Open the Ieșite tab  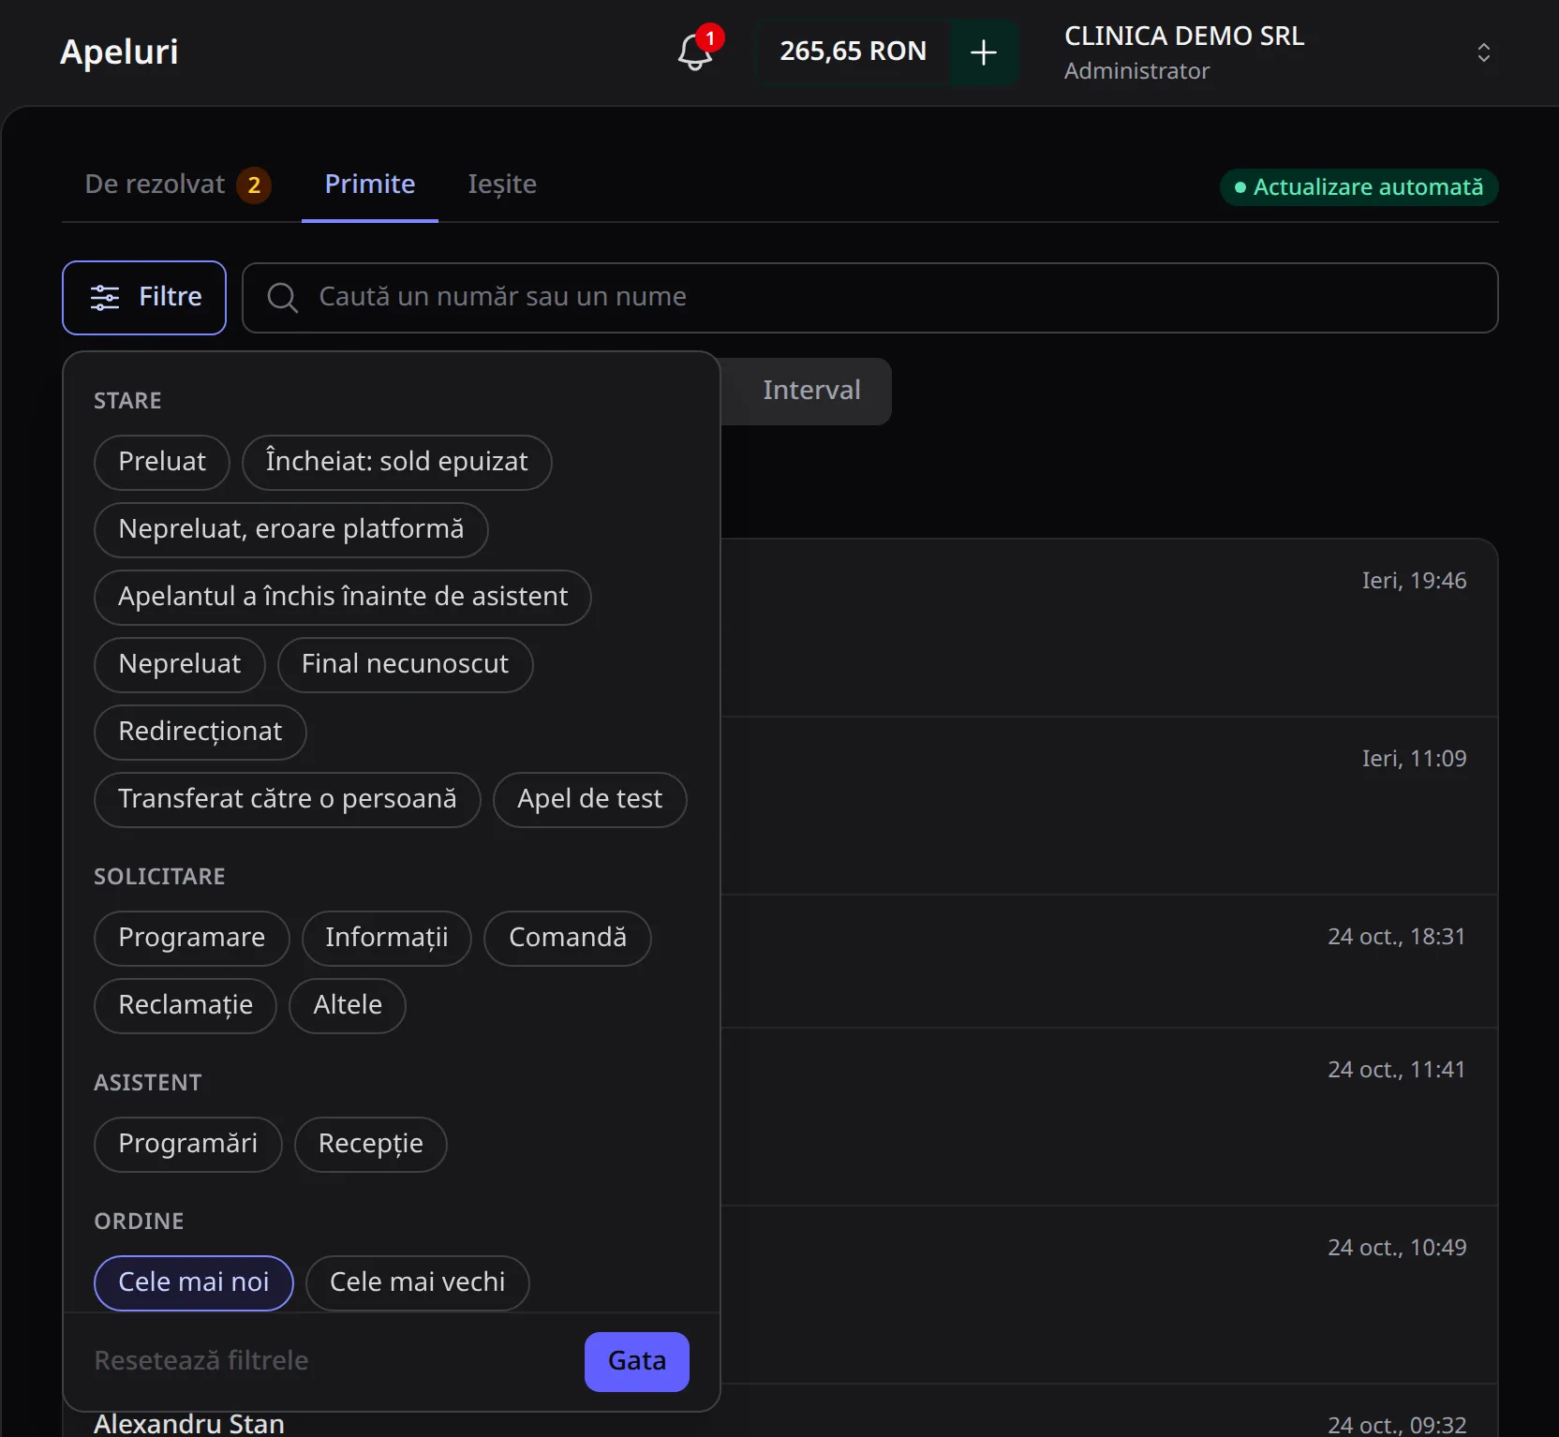pyautogui.click(x=502, y=185)
